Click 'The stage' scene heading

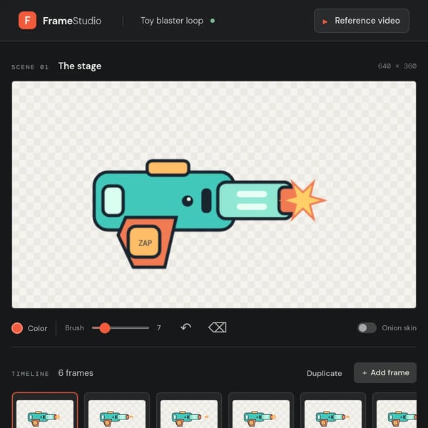(80, 66)
